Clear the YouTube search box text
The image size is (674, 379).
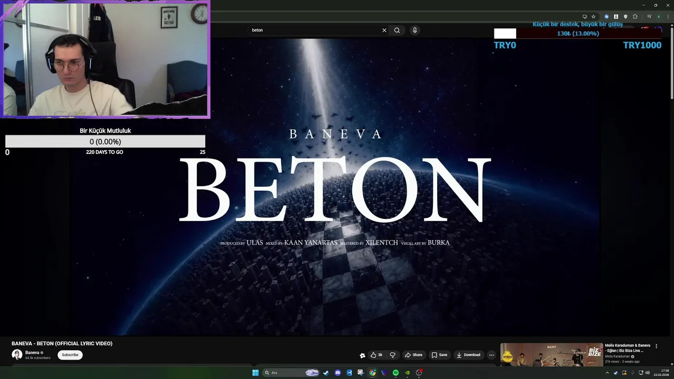coord(384,30)
